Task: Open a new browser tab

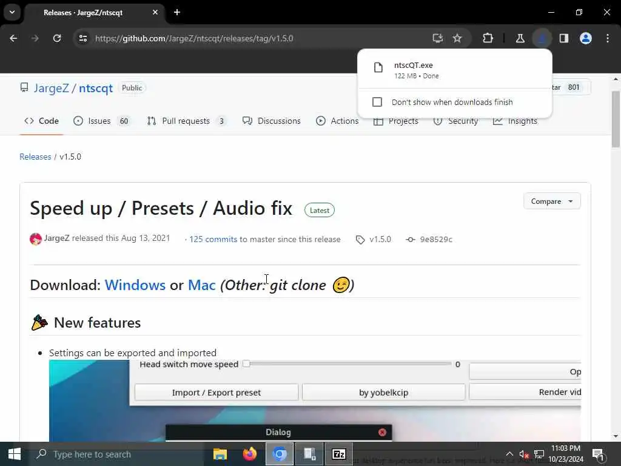Action: (x=177, y=12)
